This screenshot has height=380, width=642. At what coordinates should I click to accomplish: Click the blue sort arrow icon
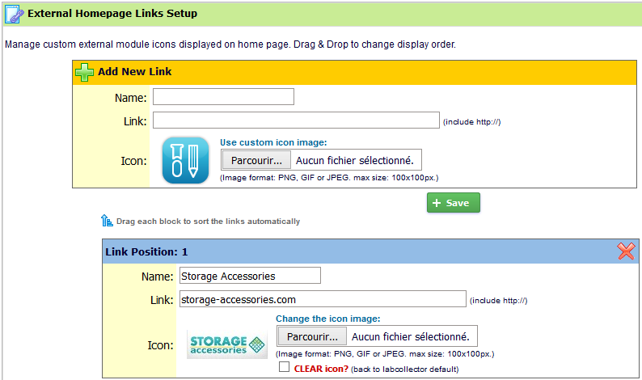[107, 221]
